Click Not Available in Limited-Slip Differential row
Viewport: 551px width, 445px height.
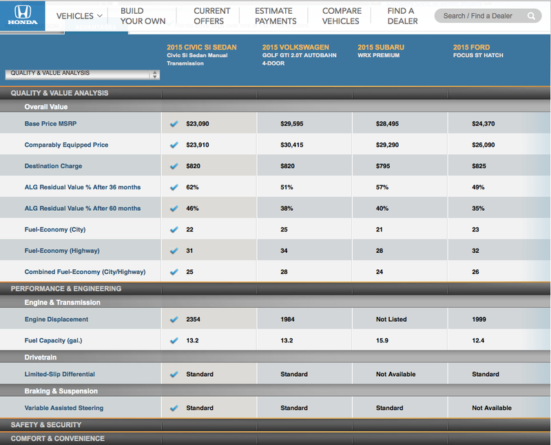point(395,374)
